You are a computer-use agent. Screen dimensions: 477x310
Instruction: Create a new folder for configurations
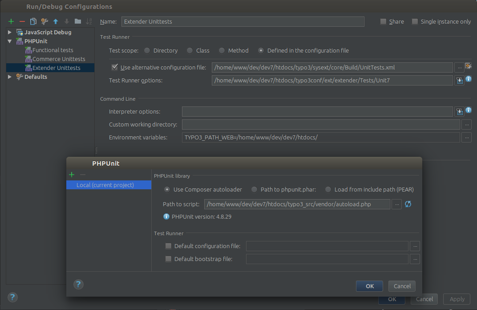coord(78,21)
